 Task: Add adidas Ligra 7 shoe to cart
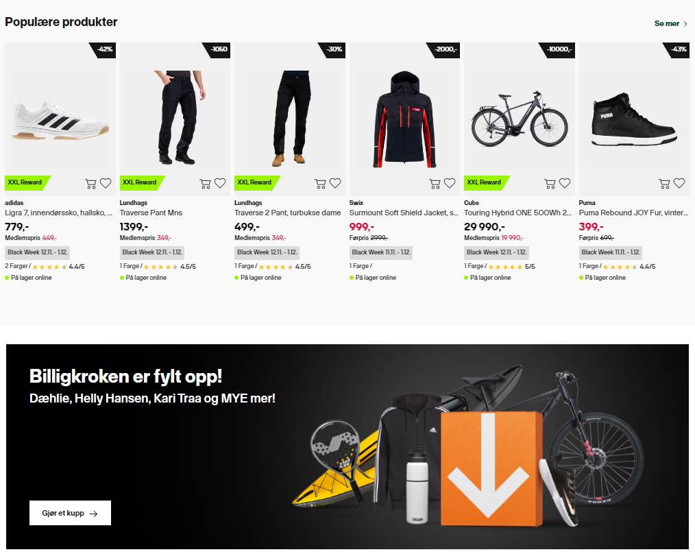point(90,184)
